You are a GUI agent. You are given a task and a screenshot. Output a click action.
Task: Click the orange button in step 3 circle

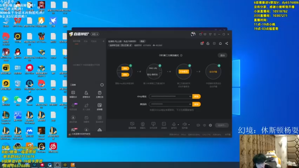coord(184,72)
